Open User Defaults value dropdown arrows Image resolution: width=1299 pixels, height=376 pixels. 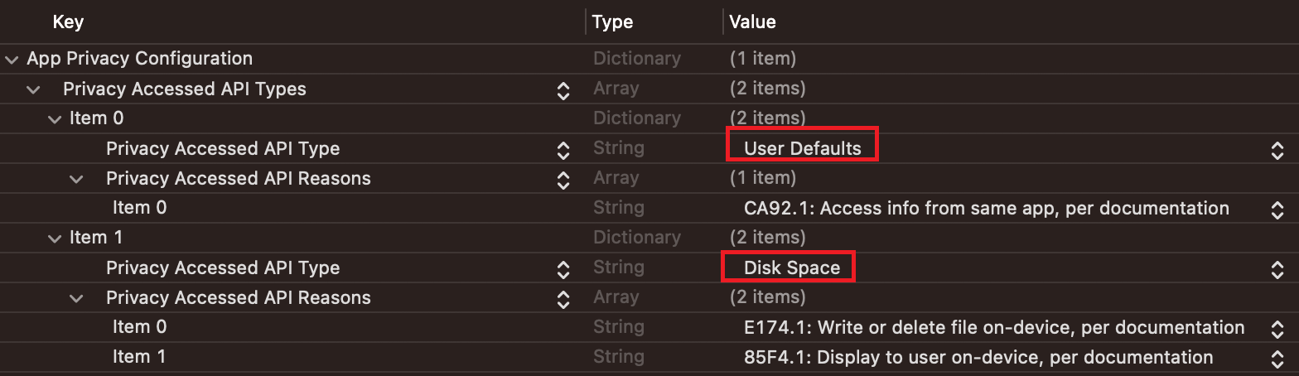tap(1277, 150)
